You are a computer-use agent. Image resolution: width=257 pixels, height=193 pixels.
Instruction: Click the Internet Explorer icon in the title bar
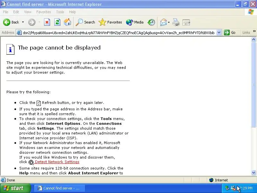tap(3, 4)
